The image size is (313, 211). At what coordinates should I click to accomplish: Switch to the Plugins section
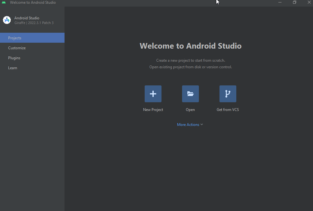[x=32, y=58]
